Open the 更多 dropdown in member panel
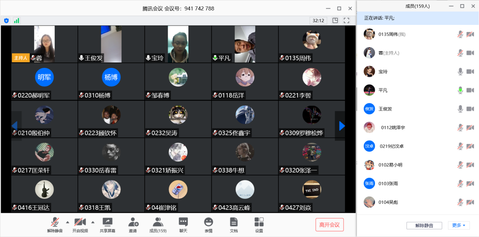479x237 pixels. pos(459,225)
